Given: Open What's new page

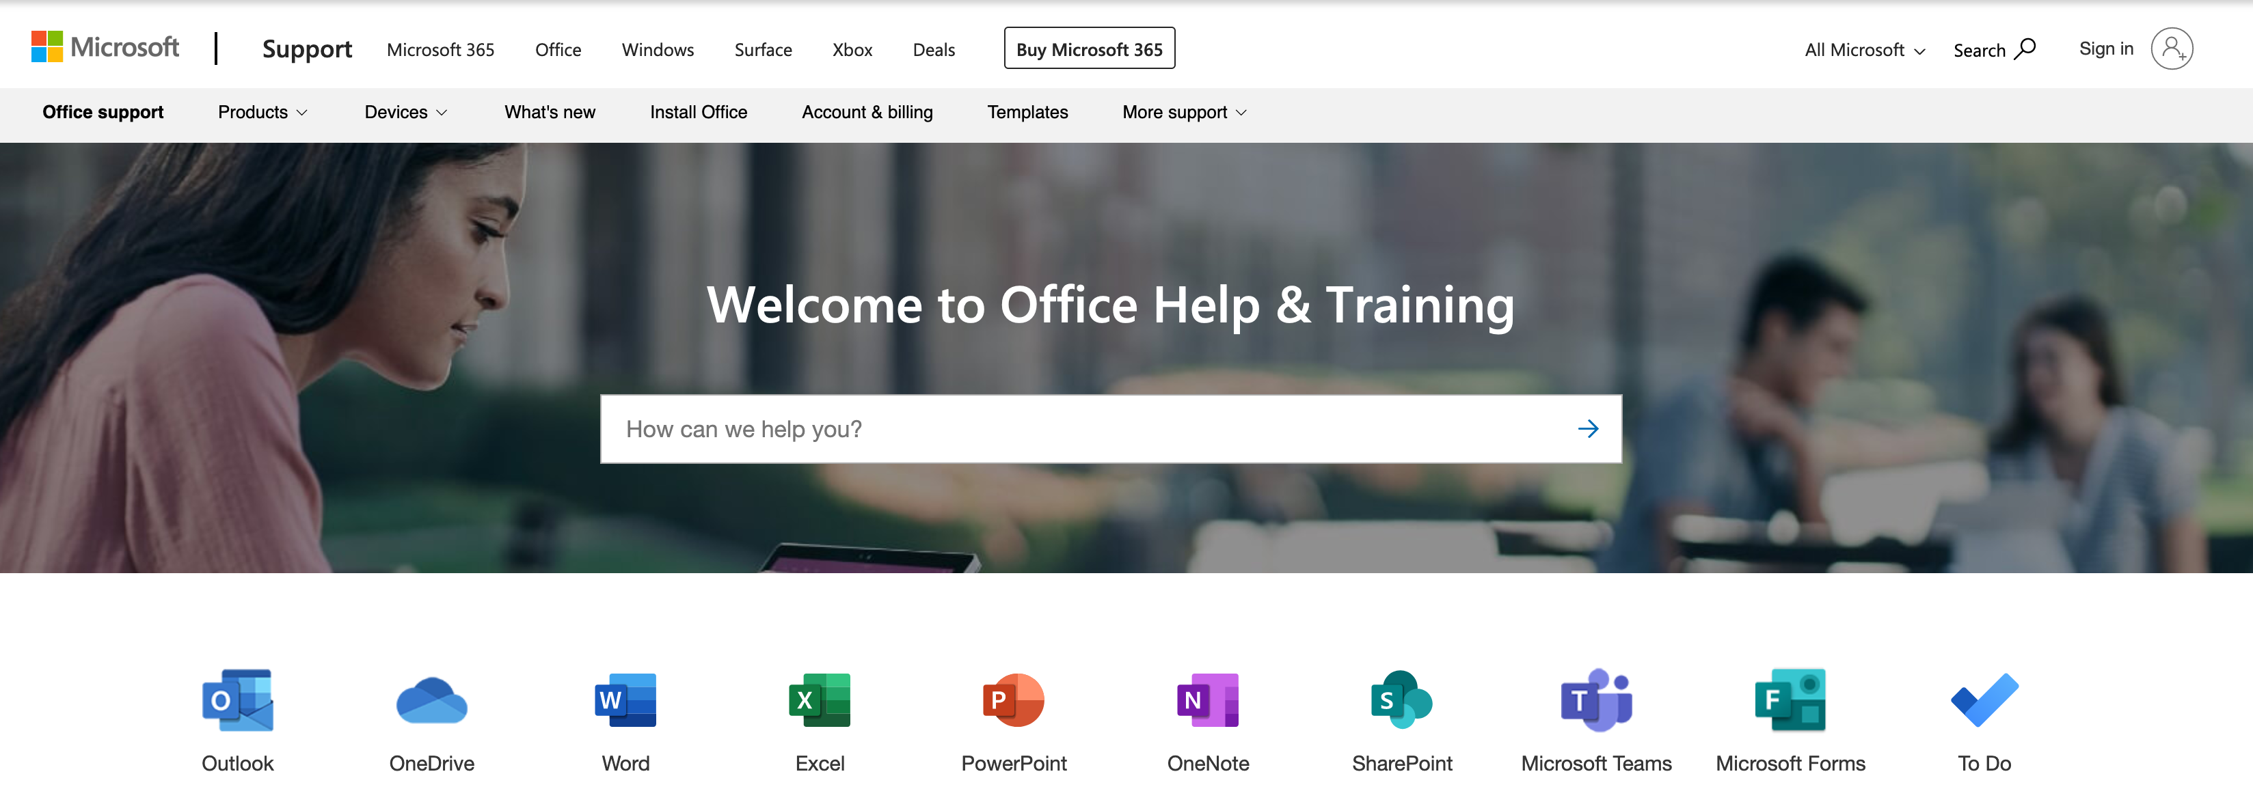Looking at the screenshot, I should point(550,113).
